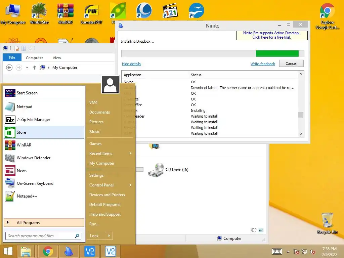This screenshot has height=258, width=344.
Task: Open Start Screen from the Start menu
Action: coord(44,93)
